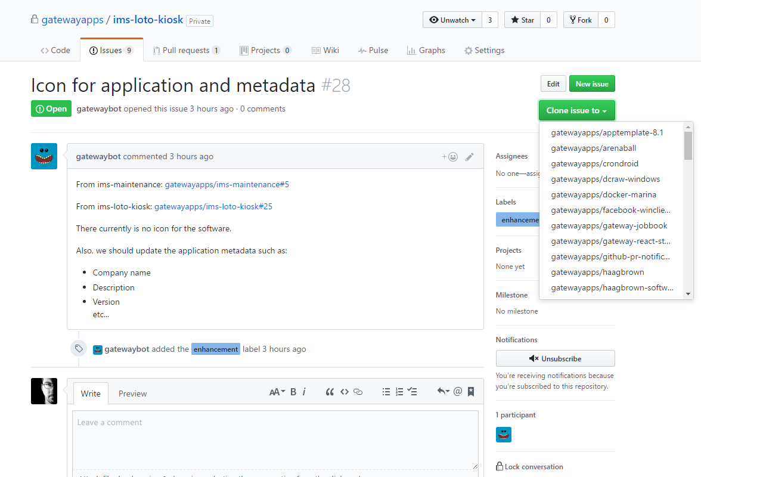763x477 pixels.
Task: Choose gatewayapps/docker-marina
Action: (x=611, y=194)
